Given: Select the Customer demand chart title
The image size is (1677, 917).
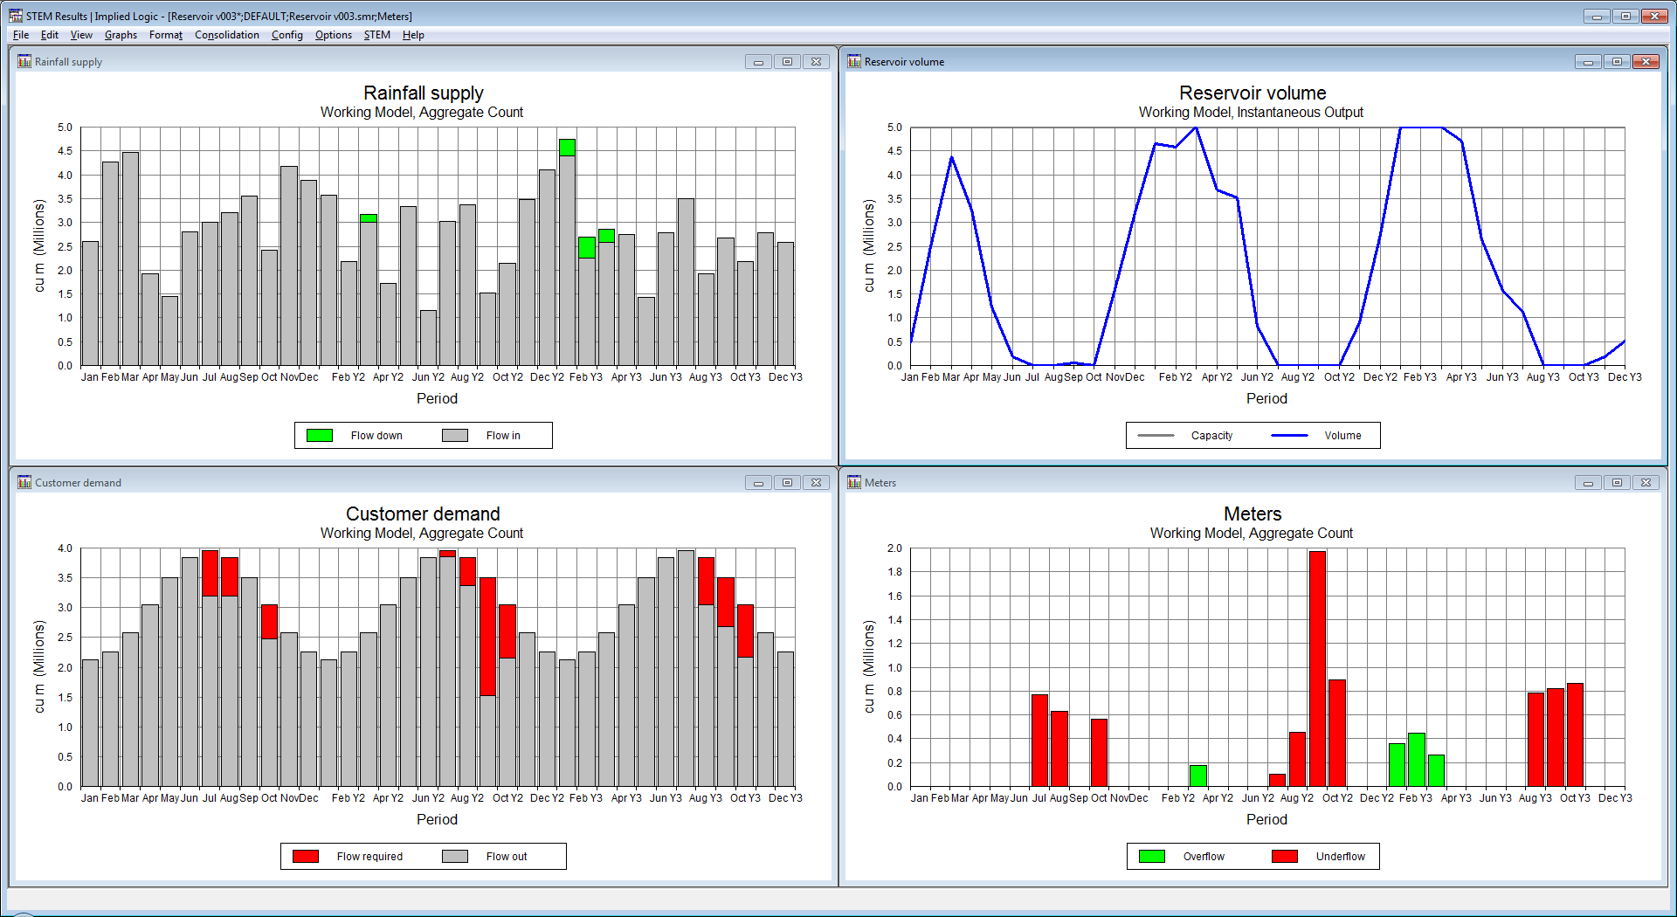Looking at the screenshot, I should point(423,514).
